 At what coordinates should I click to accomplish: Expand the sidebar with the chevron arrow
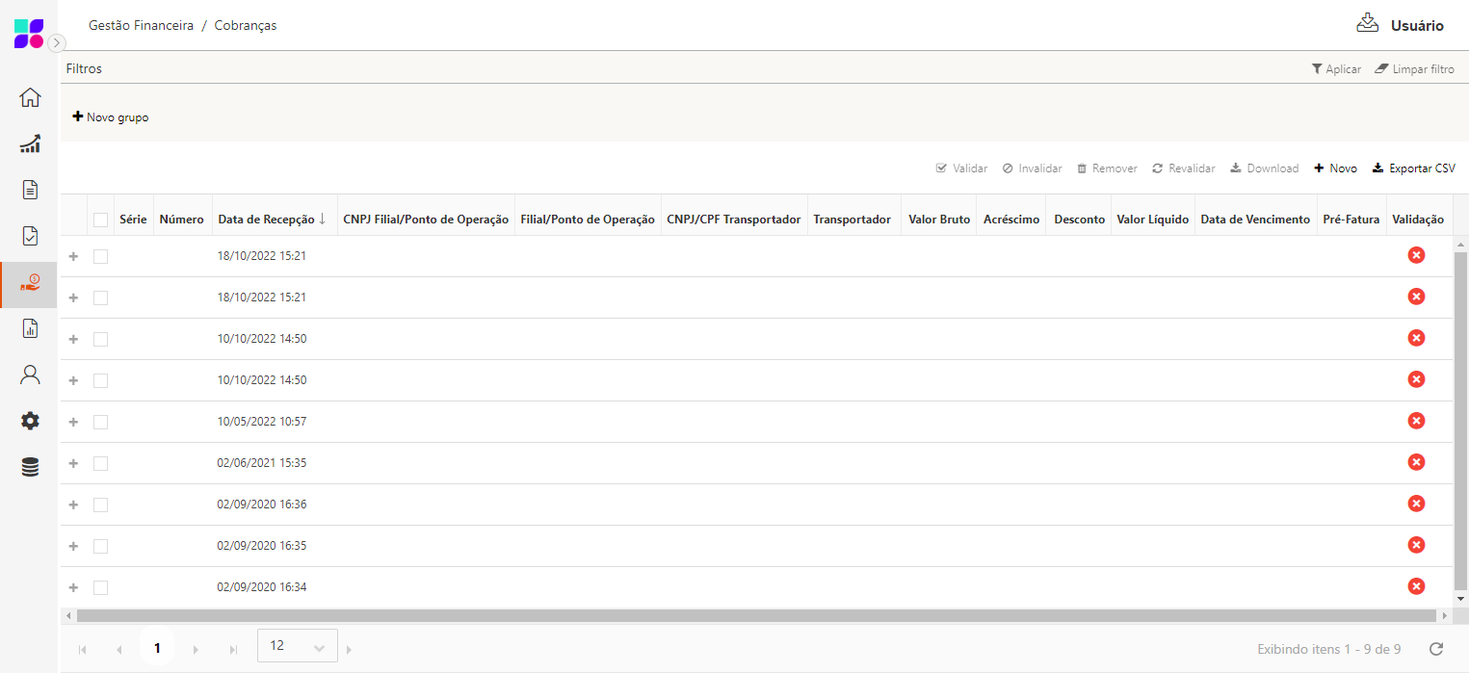(x=57, y=42)
